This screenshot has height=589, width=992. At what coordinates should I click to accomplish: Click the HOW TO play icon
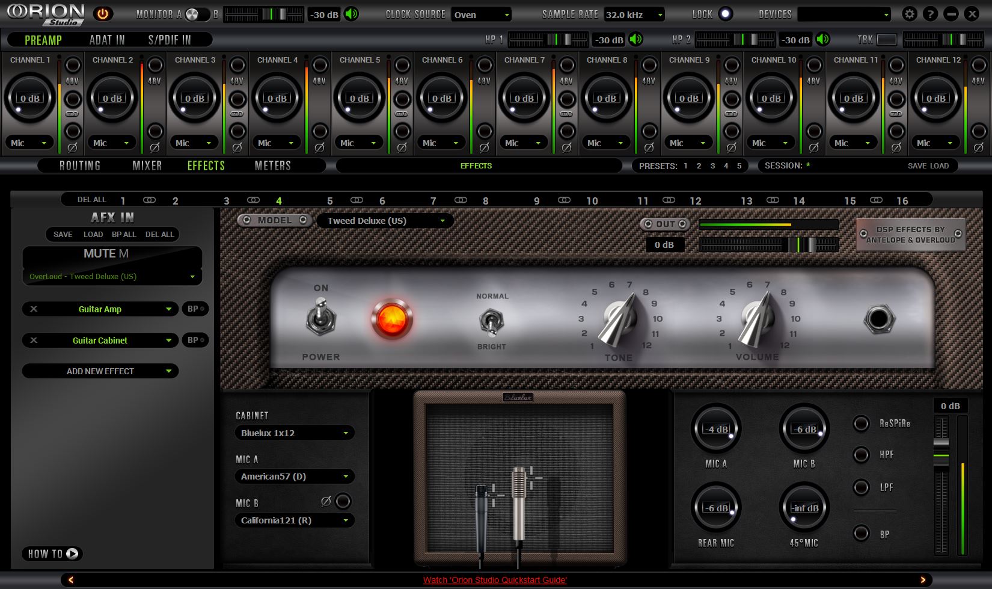tap(72, 554)
